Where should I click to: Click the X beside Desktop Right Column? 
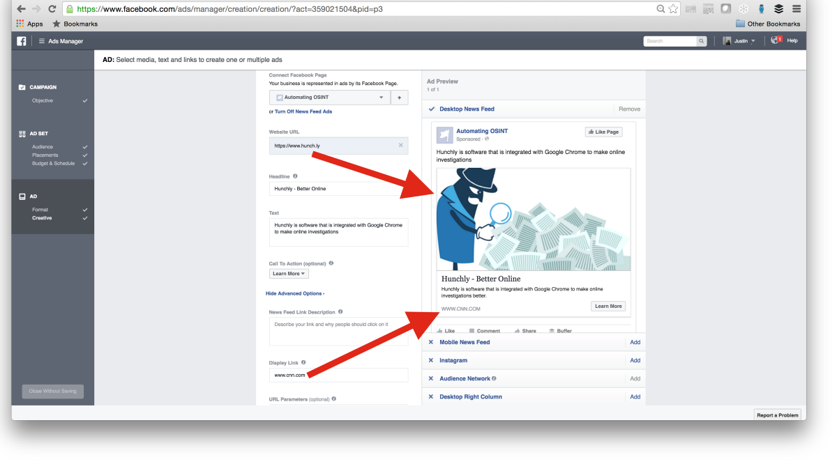430,396
